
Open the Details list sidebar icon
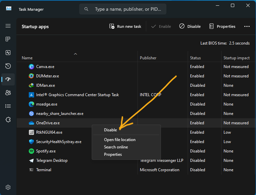(8, 106)
